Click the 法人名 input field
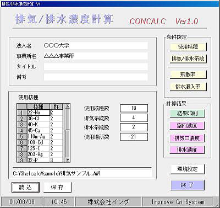 tap(96, 46)
